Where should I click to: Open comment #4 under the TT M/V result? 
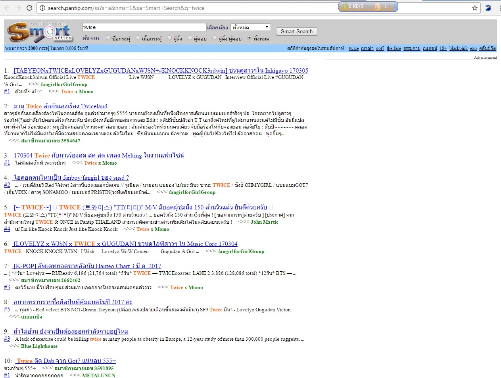pos(7,229)
